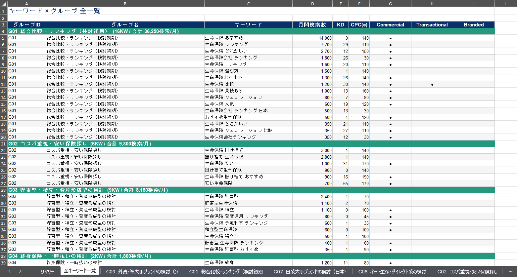Image resolution: width=517 pixels, height=277 pixels.
Task: Select the column D header
Action: [312, 4]
